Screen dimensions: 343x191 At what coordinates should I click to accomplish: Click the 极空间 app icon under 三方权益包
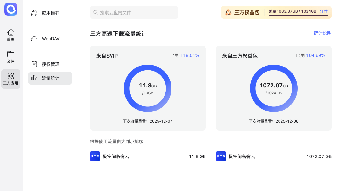(221, 156)
